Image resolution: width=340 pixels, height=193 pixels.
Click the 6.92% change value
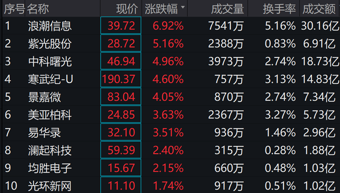coord(168,26)
